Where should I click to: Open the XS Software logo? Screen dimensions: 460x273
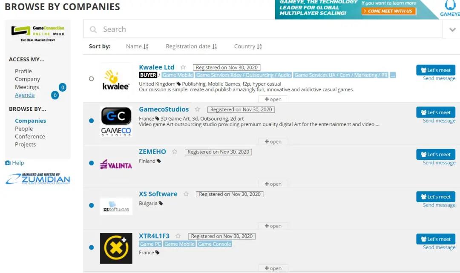coord(116,206)
